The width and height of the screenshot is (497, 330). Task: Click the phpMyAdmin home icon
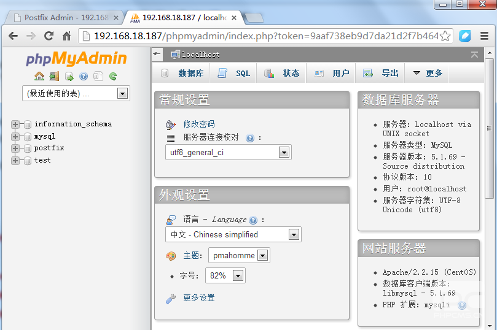39,76
